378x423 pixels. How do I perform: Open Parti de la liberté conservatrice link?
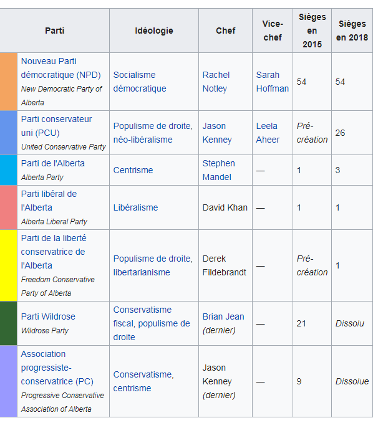54,252
